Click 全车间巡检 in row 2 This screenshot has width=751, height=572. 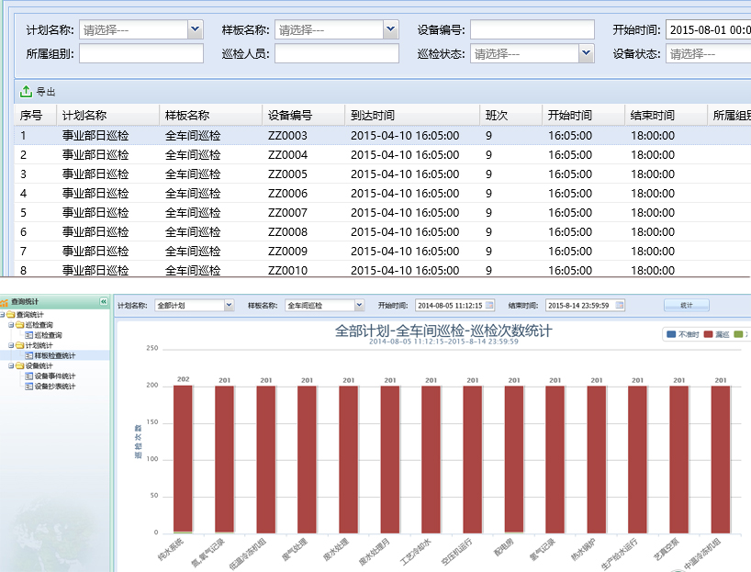click(193, 155)
